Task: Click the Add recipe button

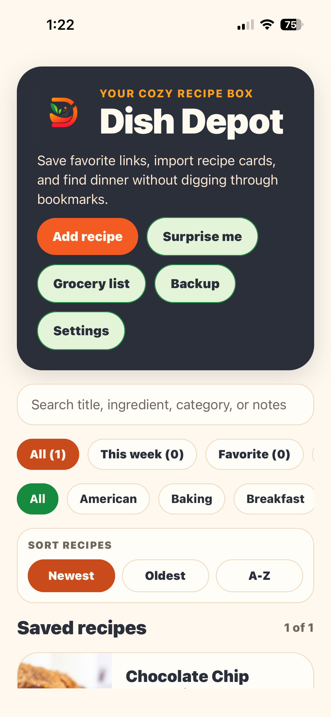Action: (x=88, y=236)
